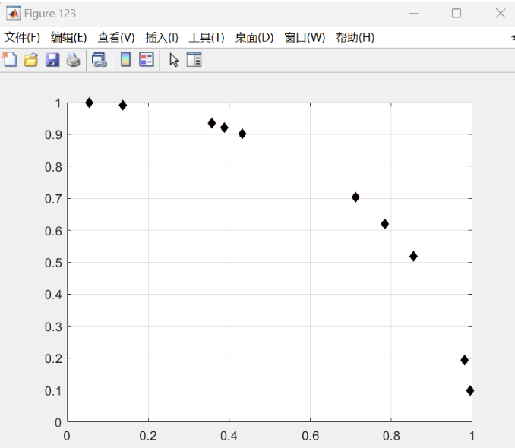
Task: Open a file using the folder icon
Action: click(31, 60)
